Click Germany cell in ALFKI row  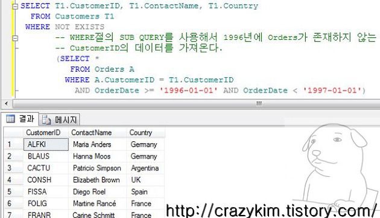coord(145,144)
